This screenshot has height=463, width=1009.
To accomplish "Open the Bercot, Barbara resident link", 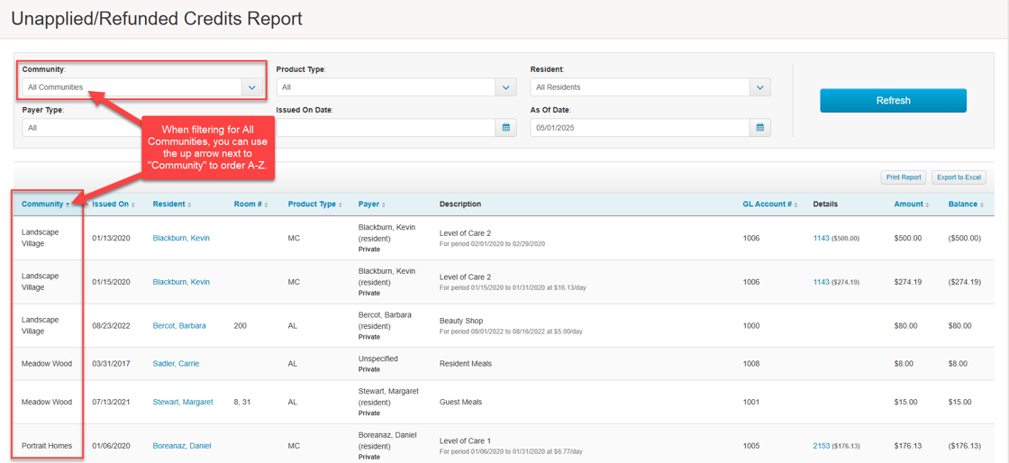I will click(x=179, y=325).
